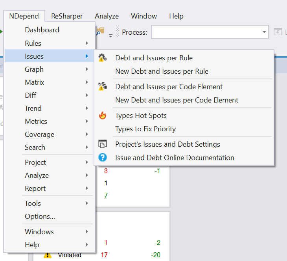Click the flame icon for Types Hot Spots
This screenshot has width=287, height=261.
coord(103,116)
